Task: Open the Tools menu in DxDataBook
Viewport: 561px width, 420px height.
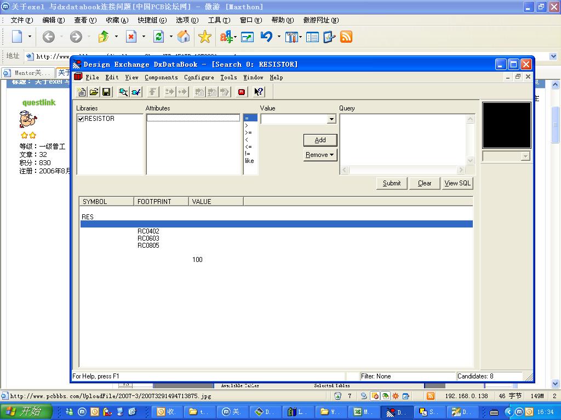Action: pyautogui.click(x=228, y=77)
